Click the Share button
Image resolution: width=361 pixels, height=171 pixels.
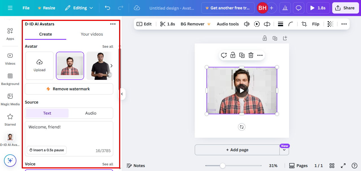(345, 8)
